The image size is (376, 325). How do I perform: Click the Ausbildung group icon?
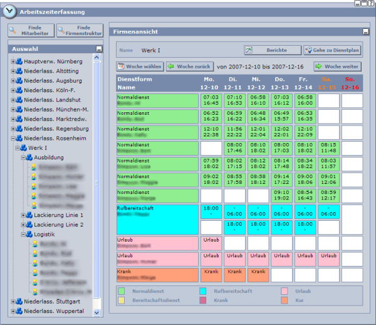click(29, 157)
